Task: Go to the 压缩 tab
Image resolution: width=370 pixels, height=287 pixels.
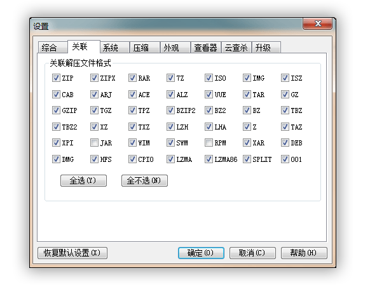Action: point(145,48)
